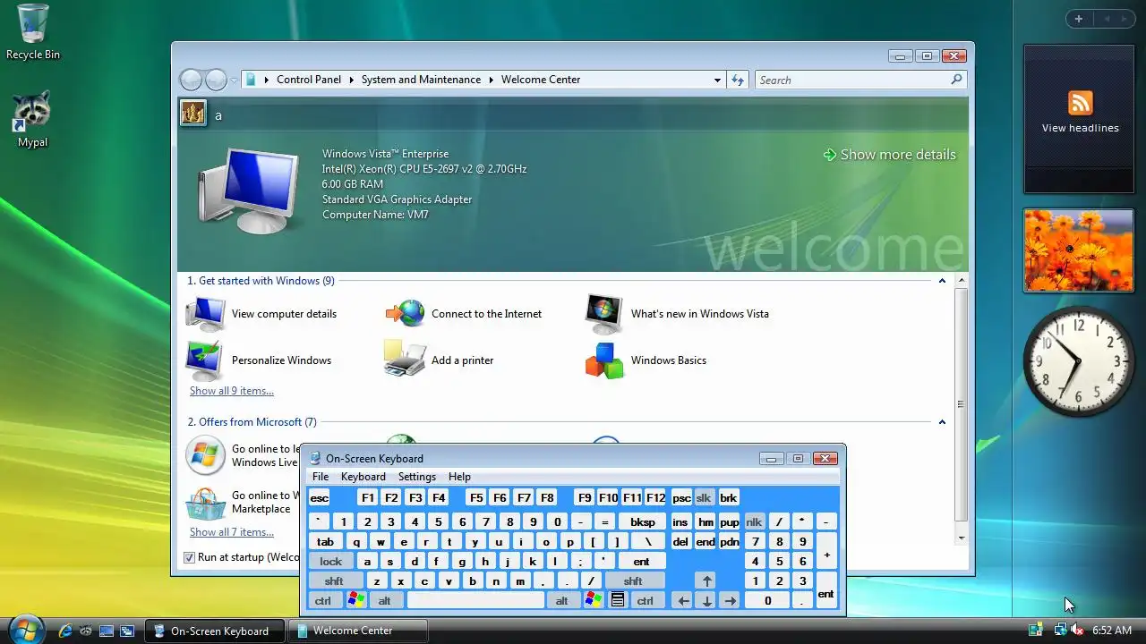
Task: Open the Help menu in On-Screen Keyboard
Action: 459,477
